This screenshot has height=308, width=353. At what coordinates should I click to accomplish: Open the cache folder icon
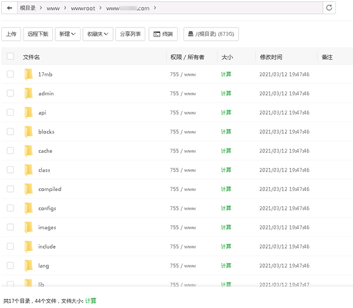tap(29, 150)
